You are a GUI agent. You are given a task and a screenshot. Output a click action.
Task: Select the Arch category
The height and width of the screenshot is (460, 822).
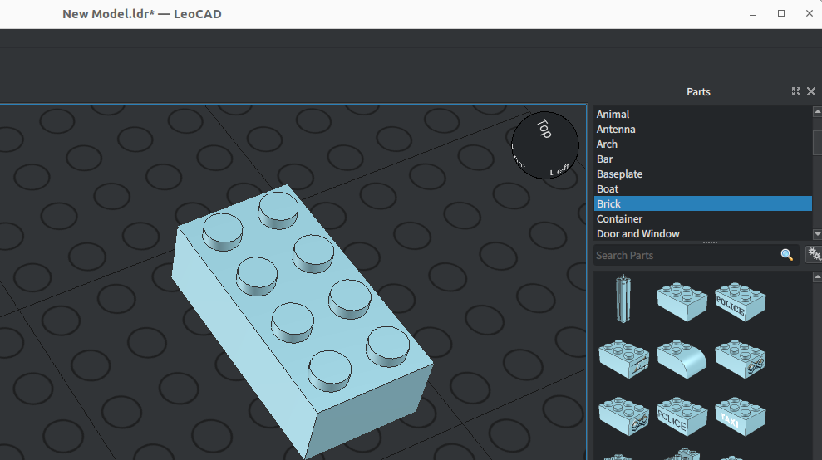[x=702, y=144]
